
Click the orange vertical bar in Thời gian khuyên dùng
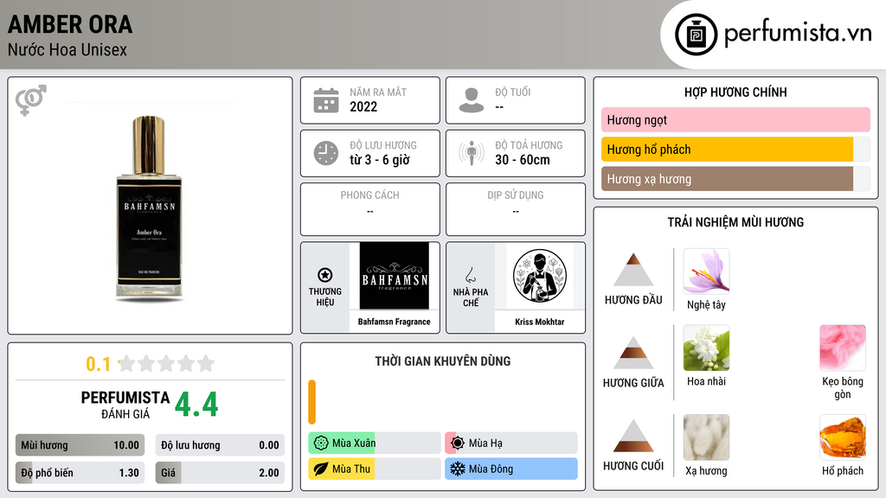coord(311,402)
